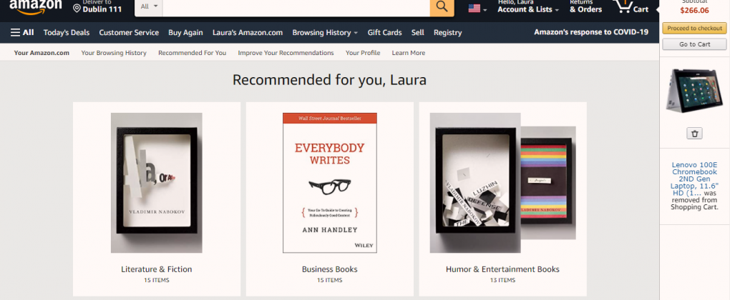Screen dimensions: 730x300
Task: Open the All hamburger menu
Action: pyautogui.click(x=22, y=33)
